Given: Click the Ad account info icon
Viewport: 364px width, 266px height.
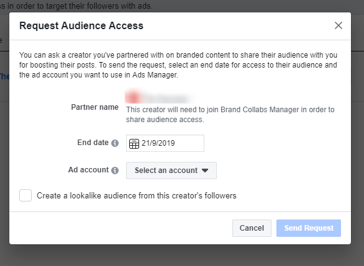Looking at the screenshot, I should coord(115,171).
